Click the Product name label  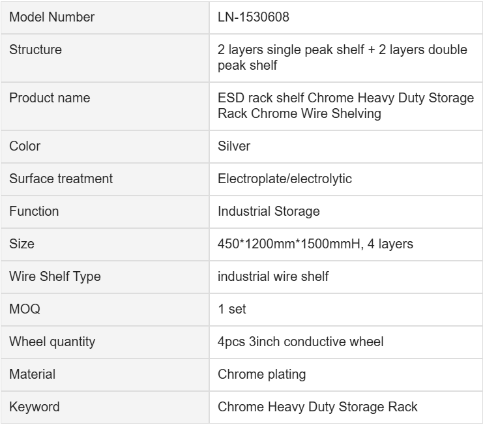pos(40,98)
